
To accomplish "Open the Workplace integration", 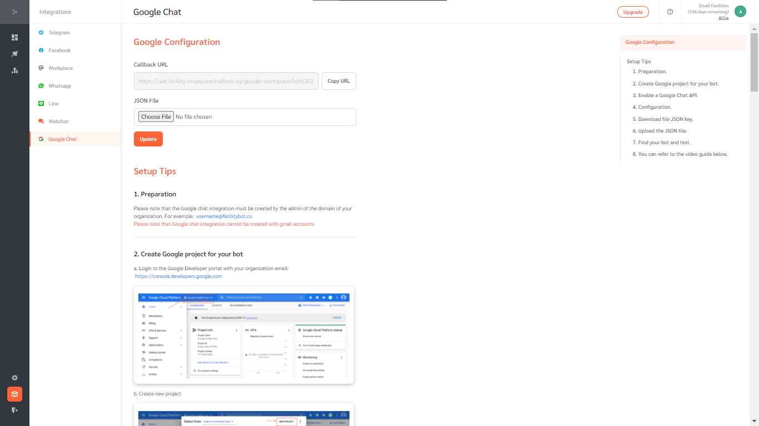I will [x=59, y=68].
